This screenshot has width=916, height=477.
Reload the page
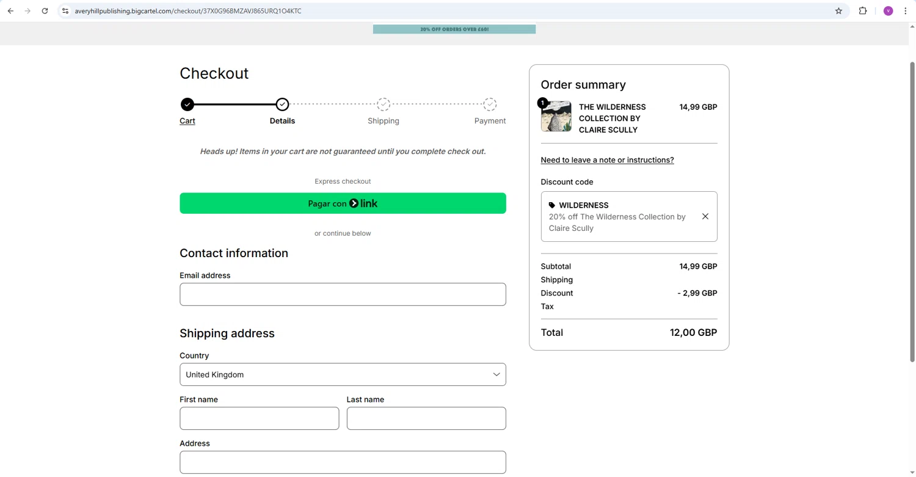45,11
